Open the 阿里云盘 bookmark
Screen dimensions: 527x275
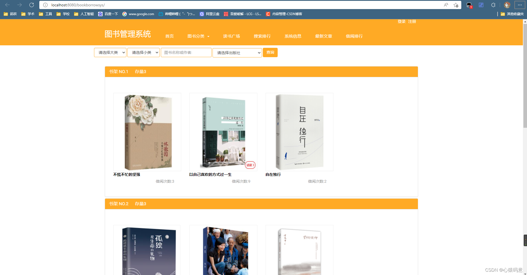coord(209,14)
